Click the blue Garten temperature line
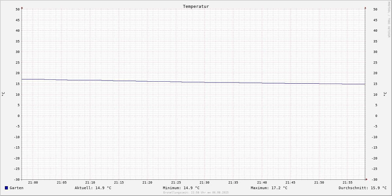This screenshot has height=196, width=392. 193,82
